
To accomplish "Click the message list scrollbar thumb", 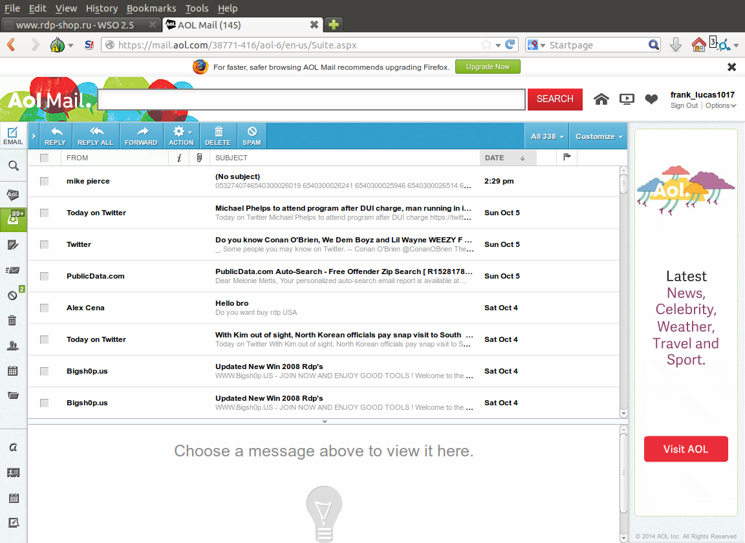I will (x=623, y=184).
